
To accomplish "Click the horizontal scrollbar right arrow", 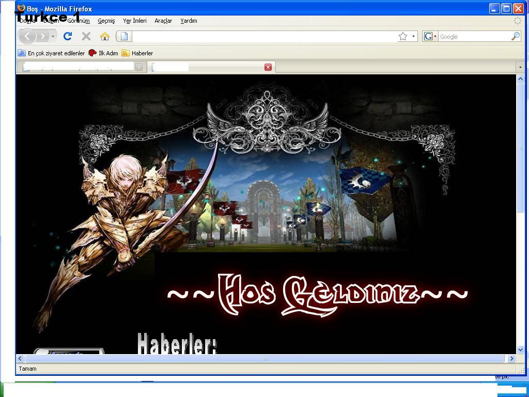I will pos(511,359).
